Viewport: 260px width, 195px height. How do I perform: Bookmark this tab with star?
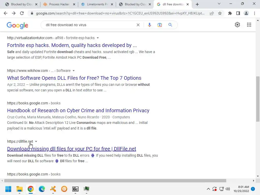tap(220, 13)
